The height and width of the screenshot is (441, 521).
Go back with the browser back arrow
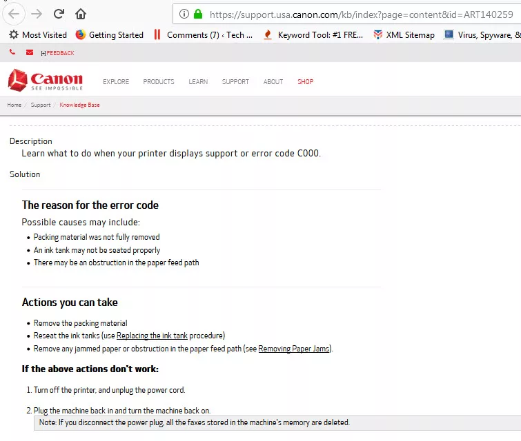[14, 14]
